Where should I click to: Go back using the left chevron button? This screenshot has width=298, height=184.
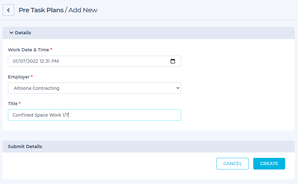click(9, 10)
